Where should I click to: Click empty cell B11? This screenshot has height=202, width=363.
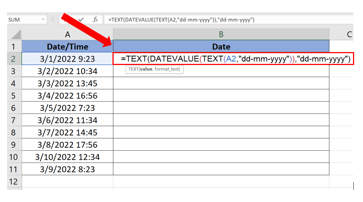[221, 170]
